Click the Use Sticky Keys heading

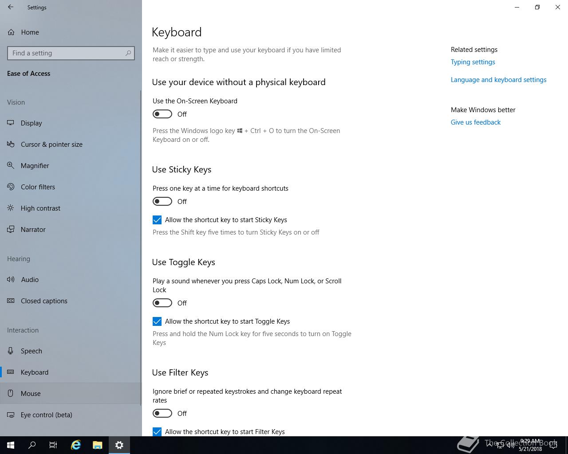pyautogui.click(x=181, y=169)
